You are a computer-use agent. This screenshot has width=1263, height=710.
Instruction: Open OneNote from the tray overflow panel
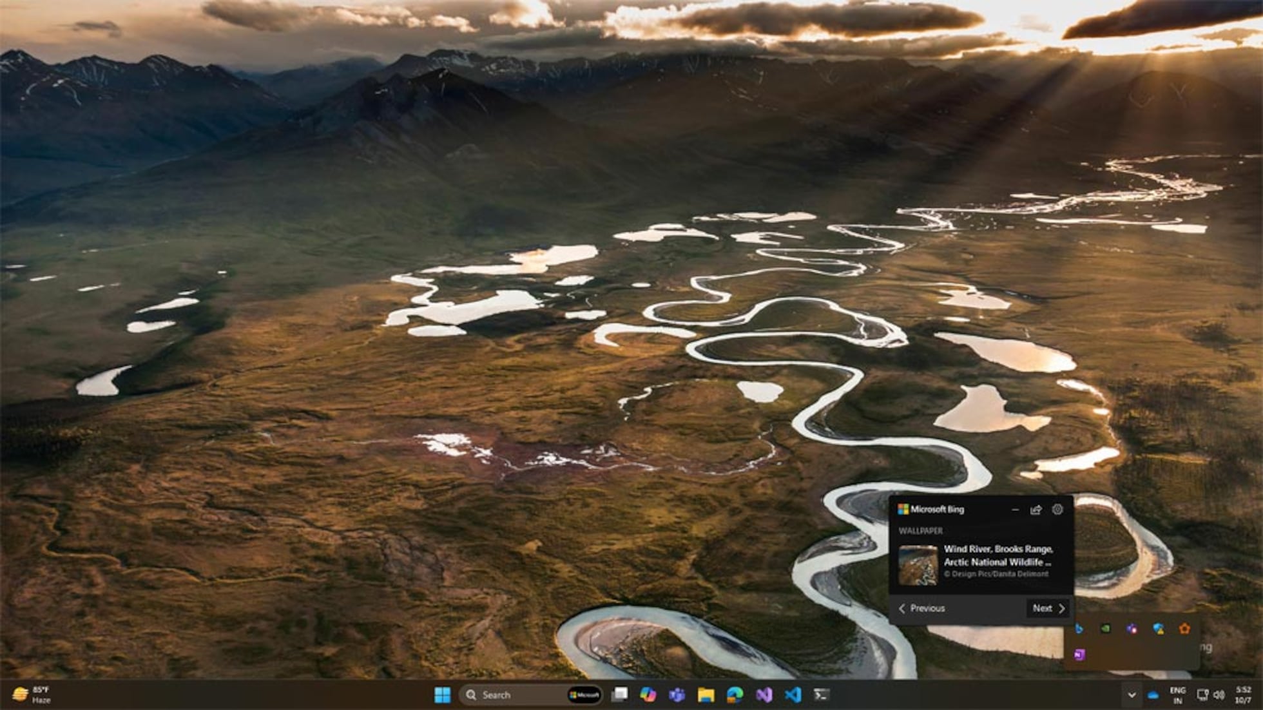click(x=1079, y=654)
